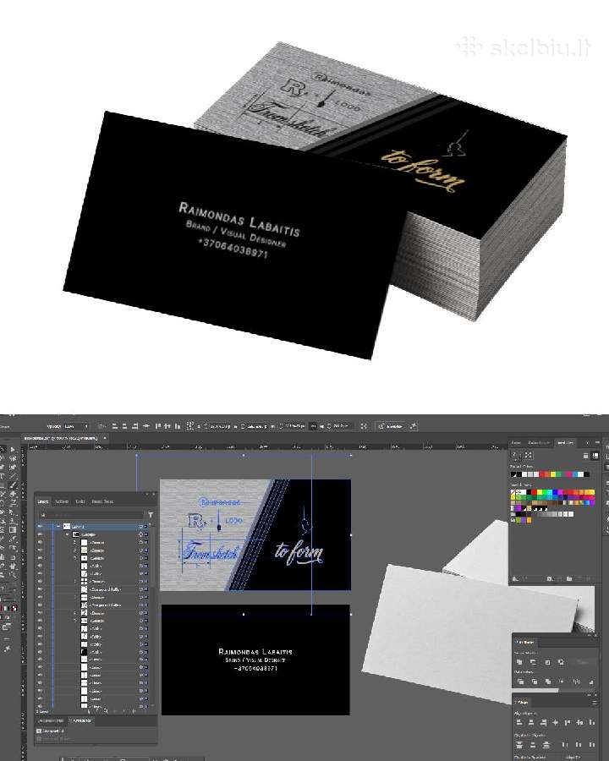Click Minus Front in Pathfinder panel
The width and height of the screenshot is (609, 761).
pos(533,662)
